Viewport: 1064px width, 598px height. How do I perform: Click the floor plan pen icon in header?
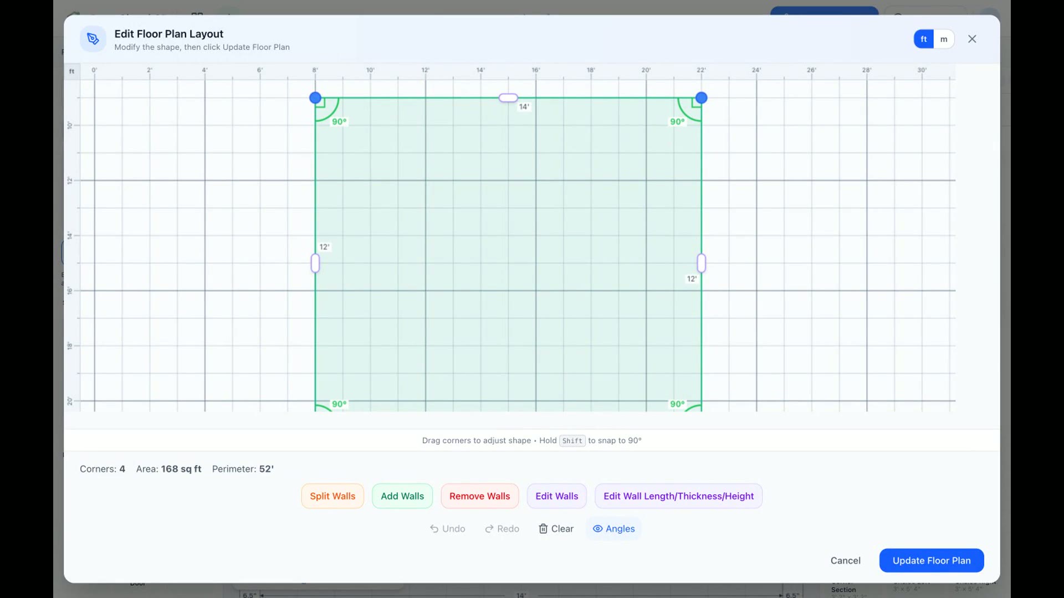coord(93,39)
